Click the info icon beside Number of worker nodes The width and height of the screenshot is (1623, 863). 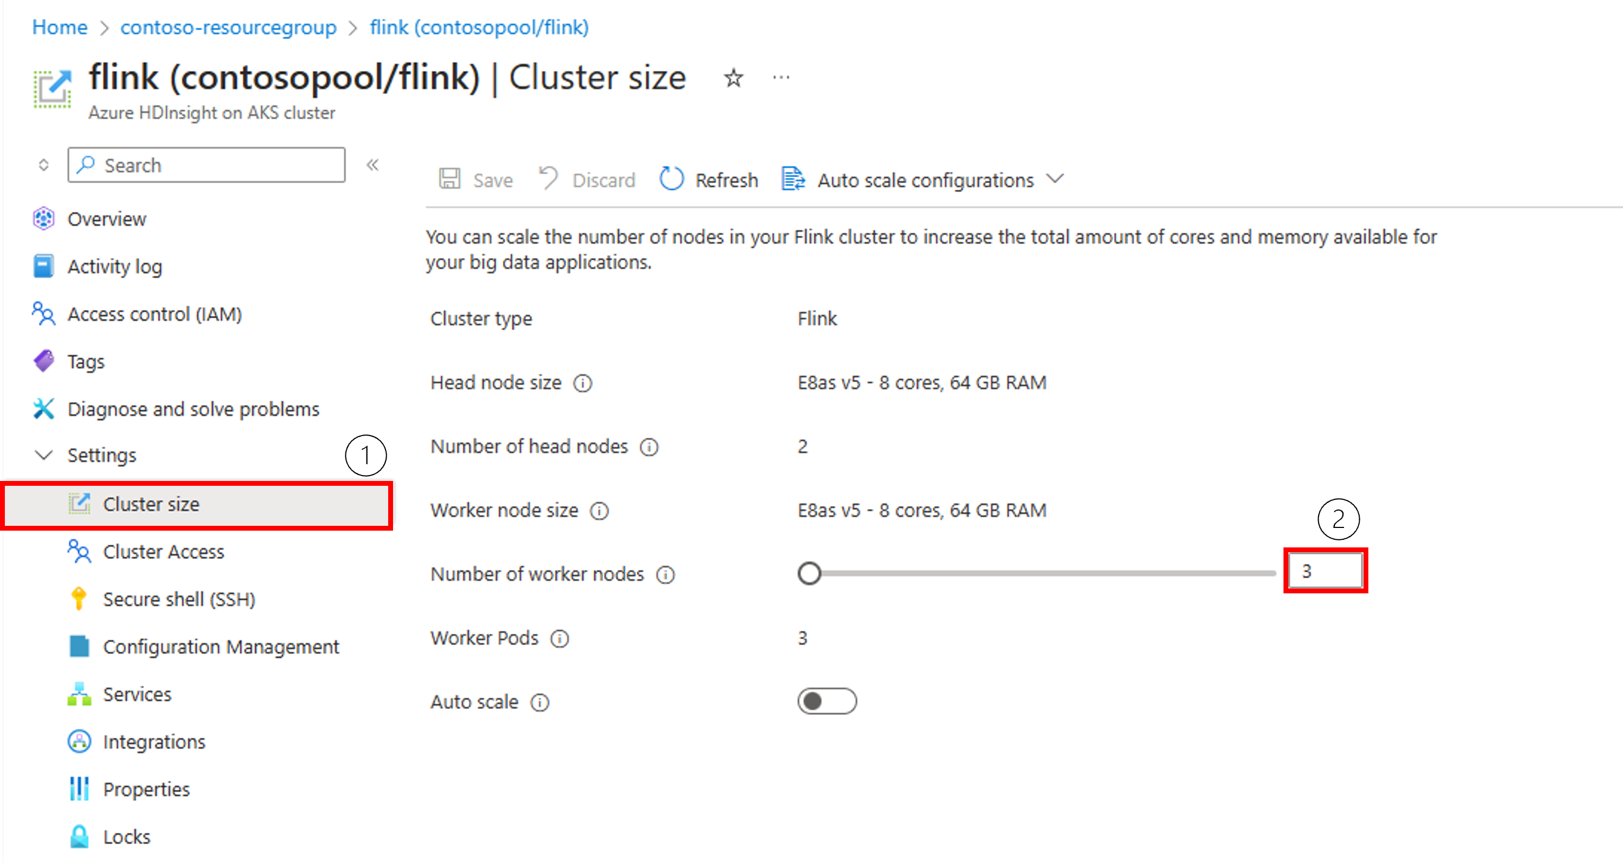pyautogui.click(x=666, y=574)
